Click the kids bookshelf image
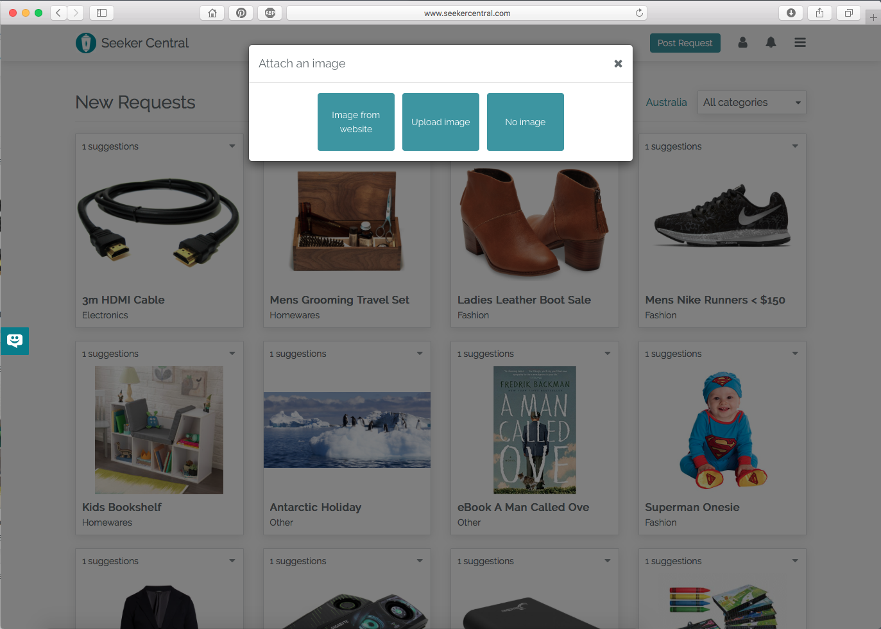 pyautogui.click(x=159, y=430)
